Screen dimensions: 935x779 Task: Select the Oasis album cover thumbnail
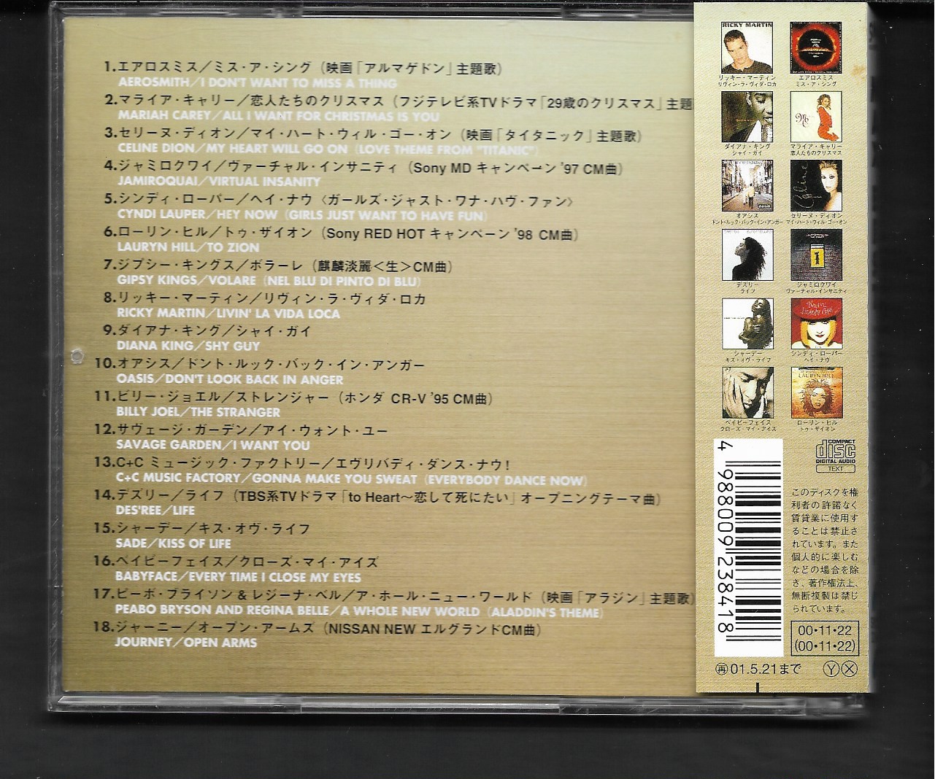747,186
